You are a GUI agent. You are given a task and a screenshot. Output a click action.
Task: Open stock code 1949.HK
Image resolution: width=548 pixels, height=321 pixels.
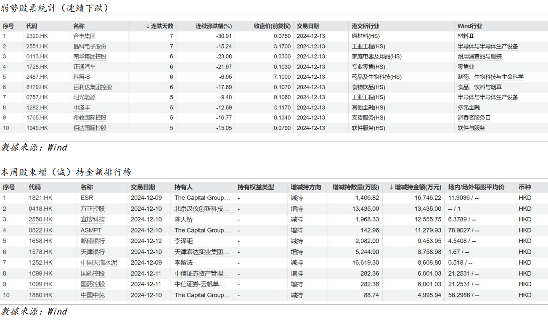[x=37, y=128]
